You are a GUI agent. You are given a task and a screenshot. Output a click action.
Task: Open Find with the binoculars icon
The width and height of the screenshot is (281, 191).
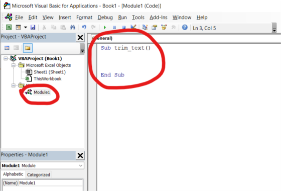[72, 27]
